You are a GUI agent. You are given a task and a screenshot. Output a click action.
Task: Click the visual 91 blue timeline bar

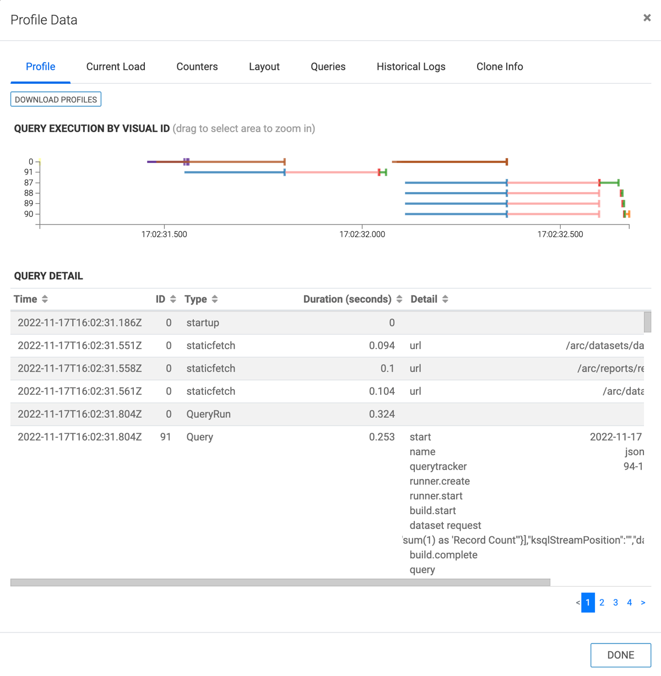[234, 172]
